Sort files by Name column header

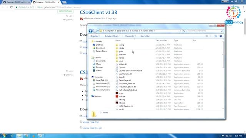click(118, 40)
